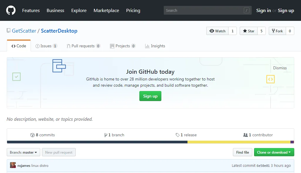Click the green Sign up banner button
This screenshot has height=173, width=301.
(150, 96)
